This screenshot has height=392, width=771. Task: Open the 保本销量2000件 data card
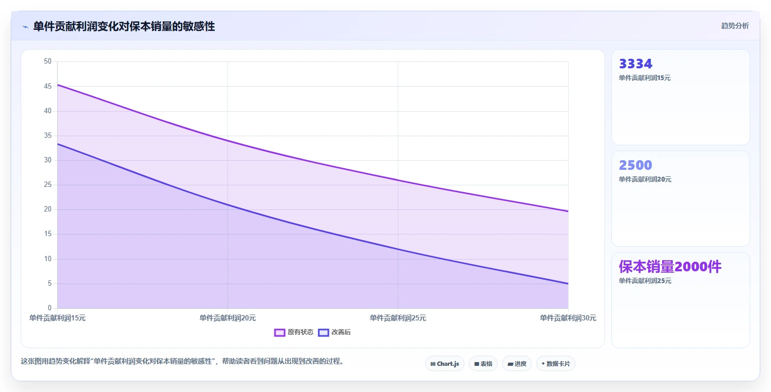click(x=681, y=300)
